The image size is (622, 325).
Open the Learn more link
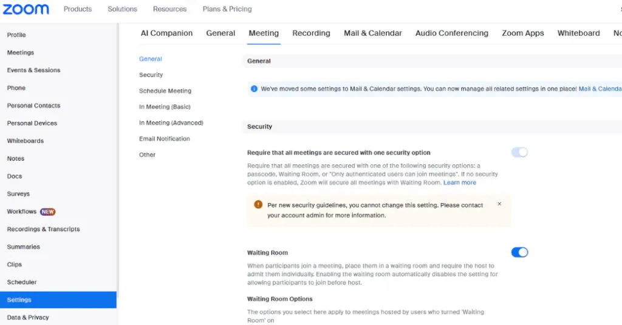tap(460, 183)
